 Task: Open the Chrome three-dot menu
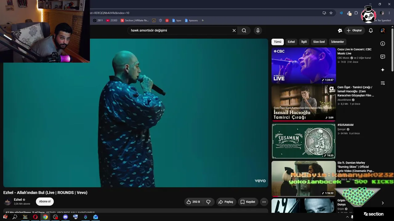click(x=389, y=13)
